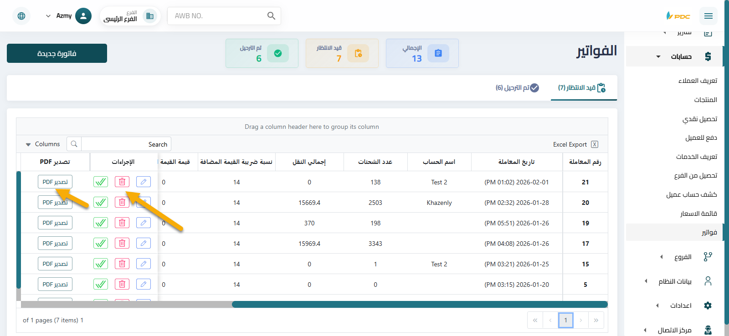Screen dimensions: 729x336
Task: Sort by تاريخ المعاملة column header
Action: point(517,162)
